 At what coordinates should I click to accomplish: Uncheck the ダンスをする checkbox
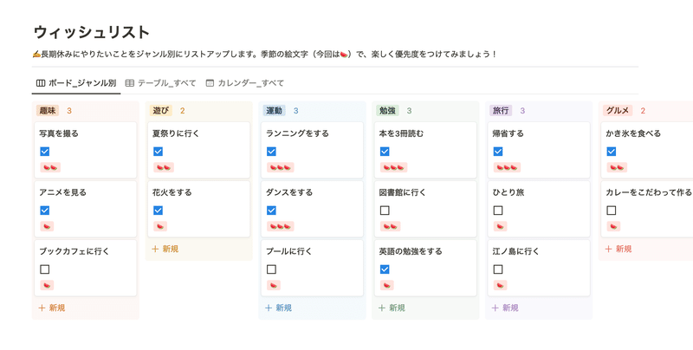(271, 211)
